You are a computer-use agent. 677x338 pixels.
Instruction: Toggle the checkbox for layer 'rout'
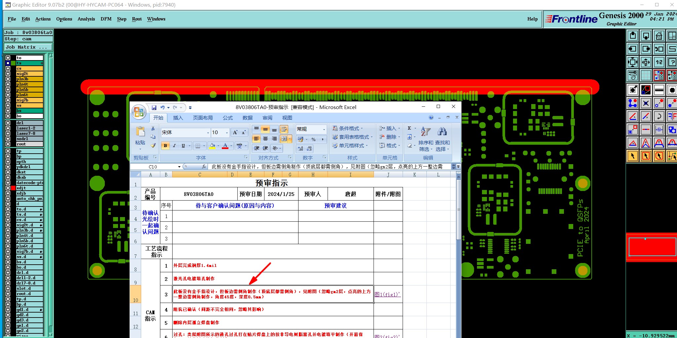pos(8,144)
